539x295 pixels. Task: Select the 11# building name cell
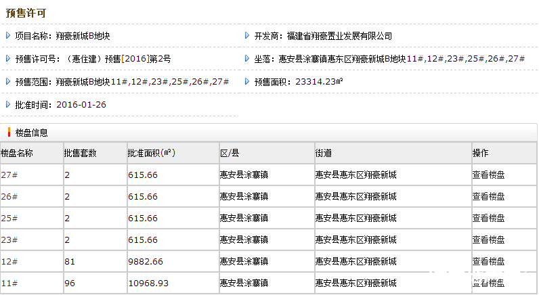tap(9, 283)
